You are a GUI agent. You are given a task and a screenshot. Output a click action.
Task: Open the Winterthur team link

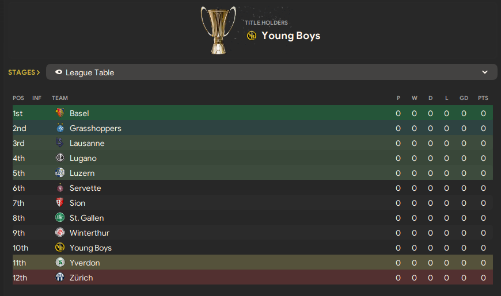89,233
